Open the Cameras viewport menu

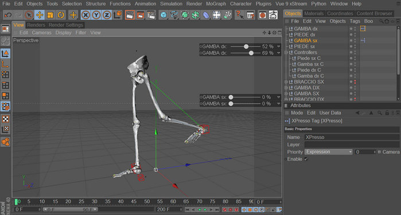(x=41, y=33)
